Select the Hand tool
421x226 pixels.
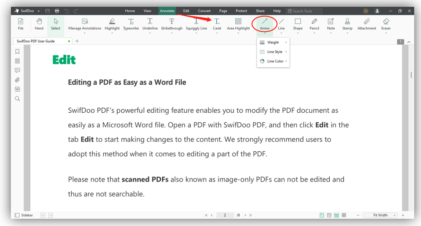[39, 24]
